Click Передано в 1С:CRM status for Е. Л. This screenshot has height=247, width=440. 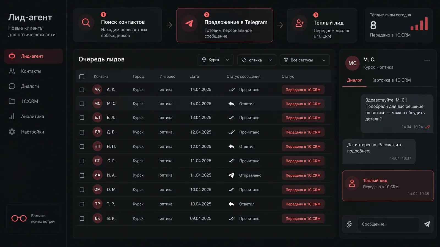click(x=303, y=118)
